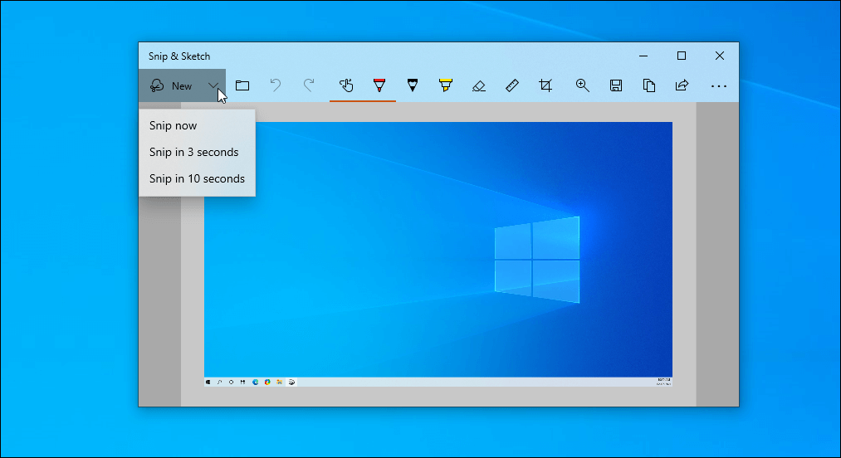Share the snip via share icon
Image resolution: width=841 pixels, height=458 pixels.
[x=682, y=85]
